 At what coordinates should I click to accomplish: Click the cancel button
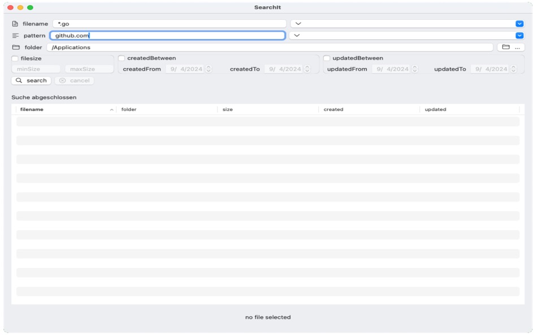pyautogui.click(x=76, y=80)
